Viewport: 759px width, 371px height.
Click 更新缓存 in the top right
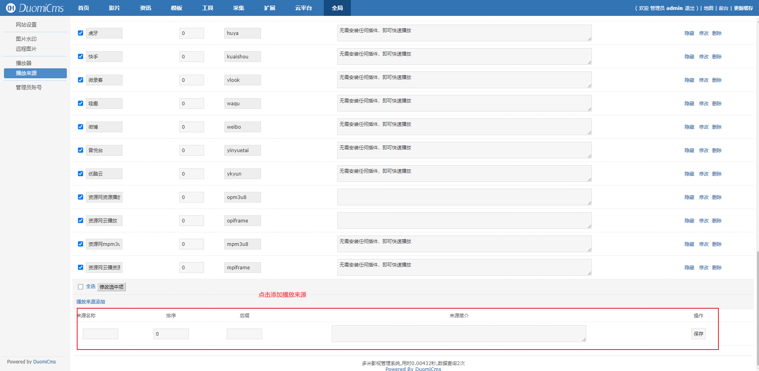click(x=743, y=8)
